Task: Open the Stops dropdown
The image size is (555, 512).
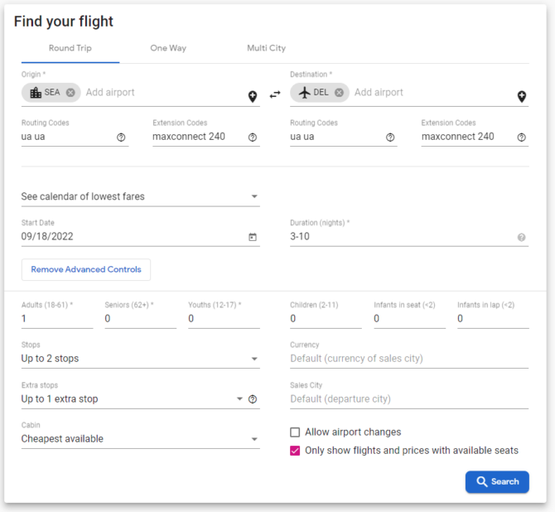Action: click(141, 359)
